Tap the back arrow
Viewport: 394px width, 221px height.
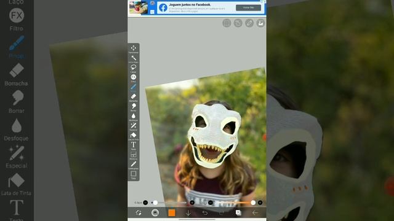click(x=255, y=213)
